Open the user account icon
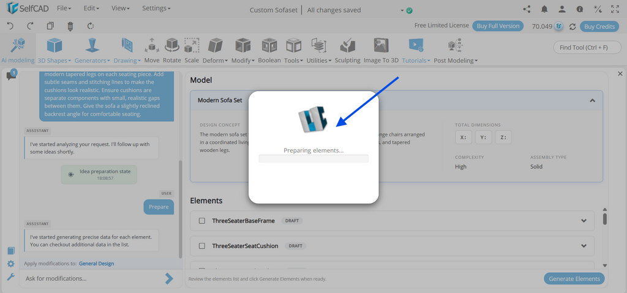Viewport: 627px width, 293px height. point(562,9)
